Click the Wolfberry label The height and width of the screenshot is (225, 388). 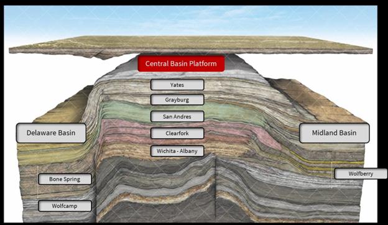(x=361, y=173)
